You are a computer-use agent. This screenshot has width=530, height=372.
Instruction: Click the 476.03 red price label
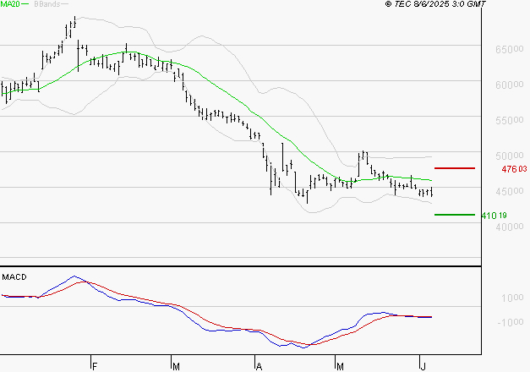[x=514, y=169]
